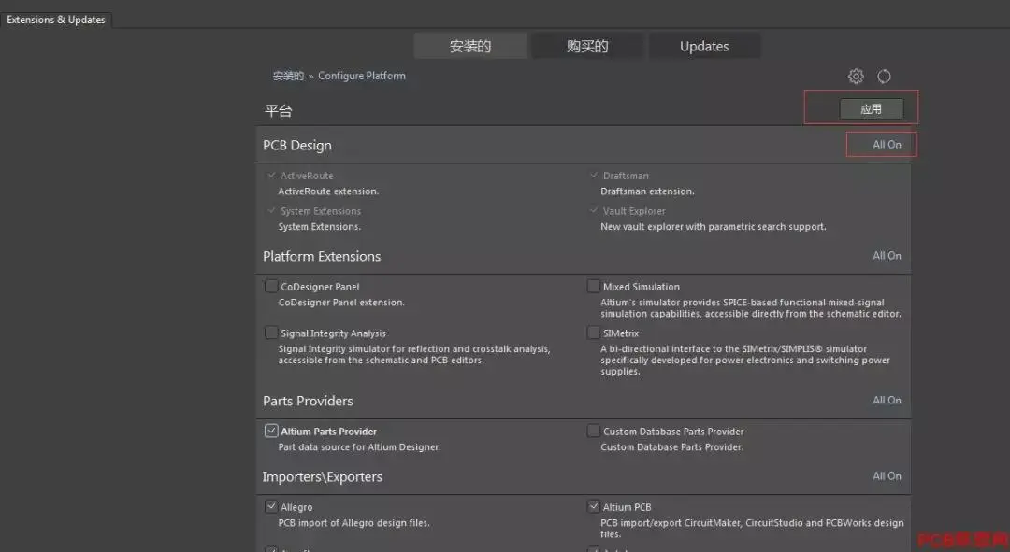Image resolution: width=1010 pixels, height=552 pixels.
Task: Click All On for PCB Design
Action: (887, 145)
